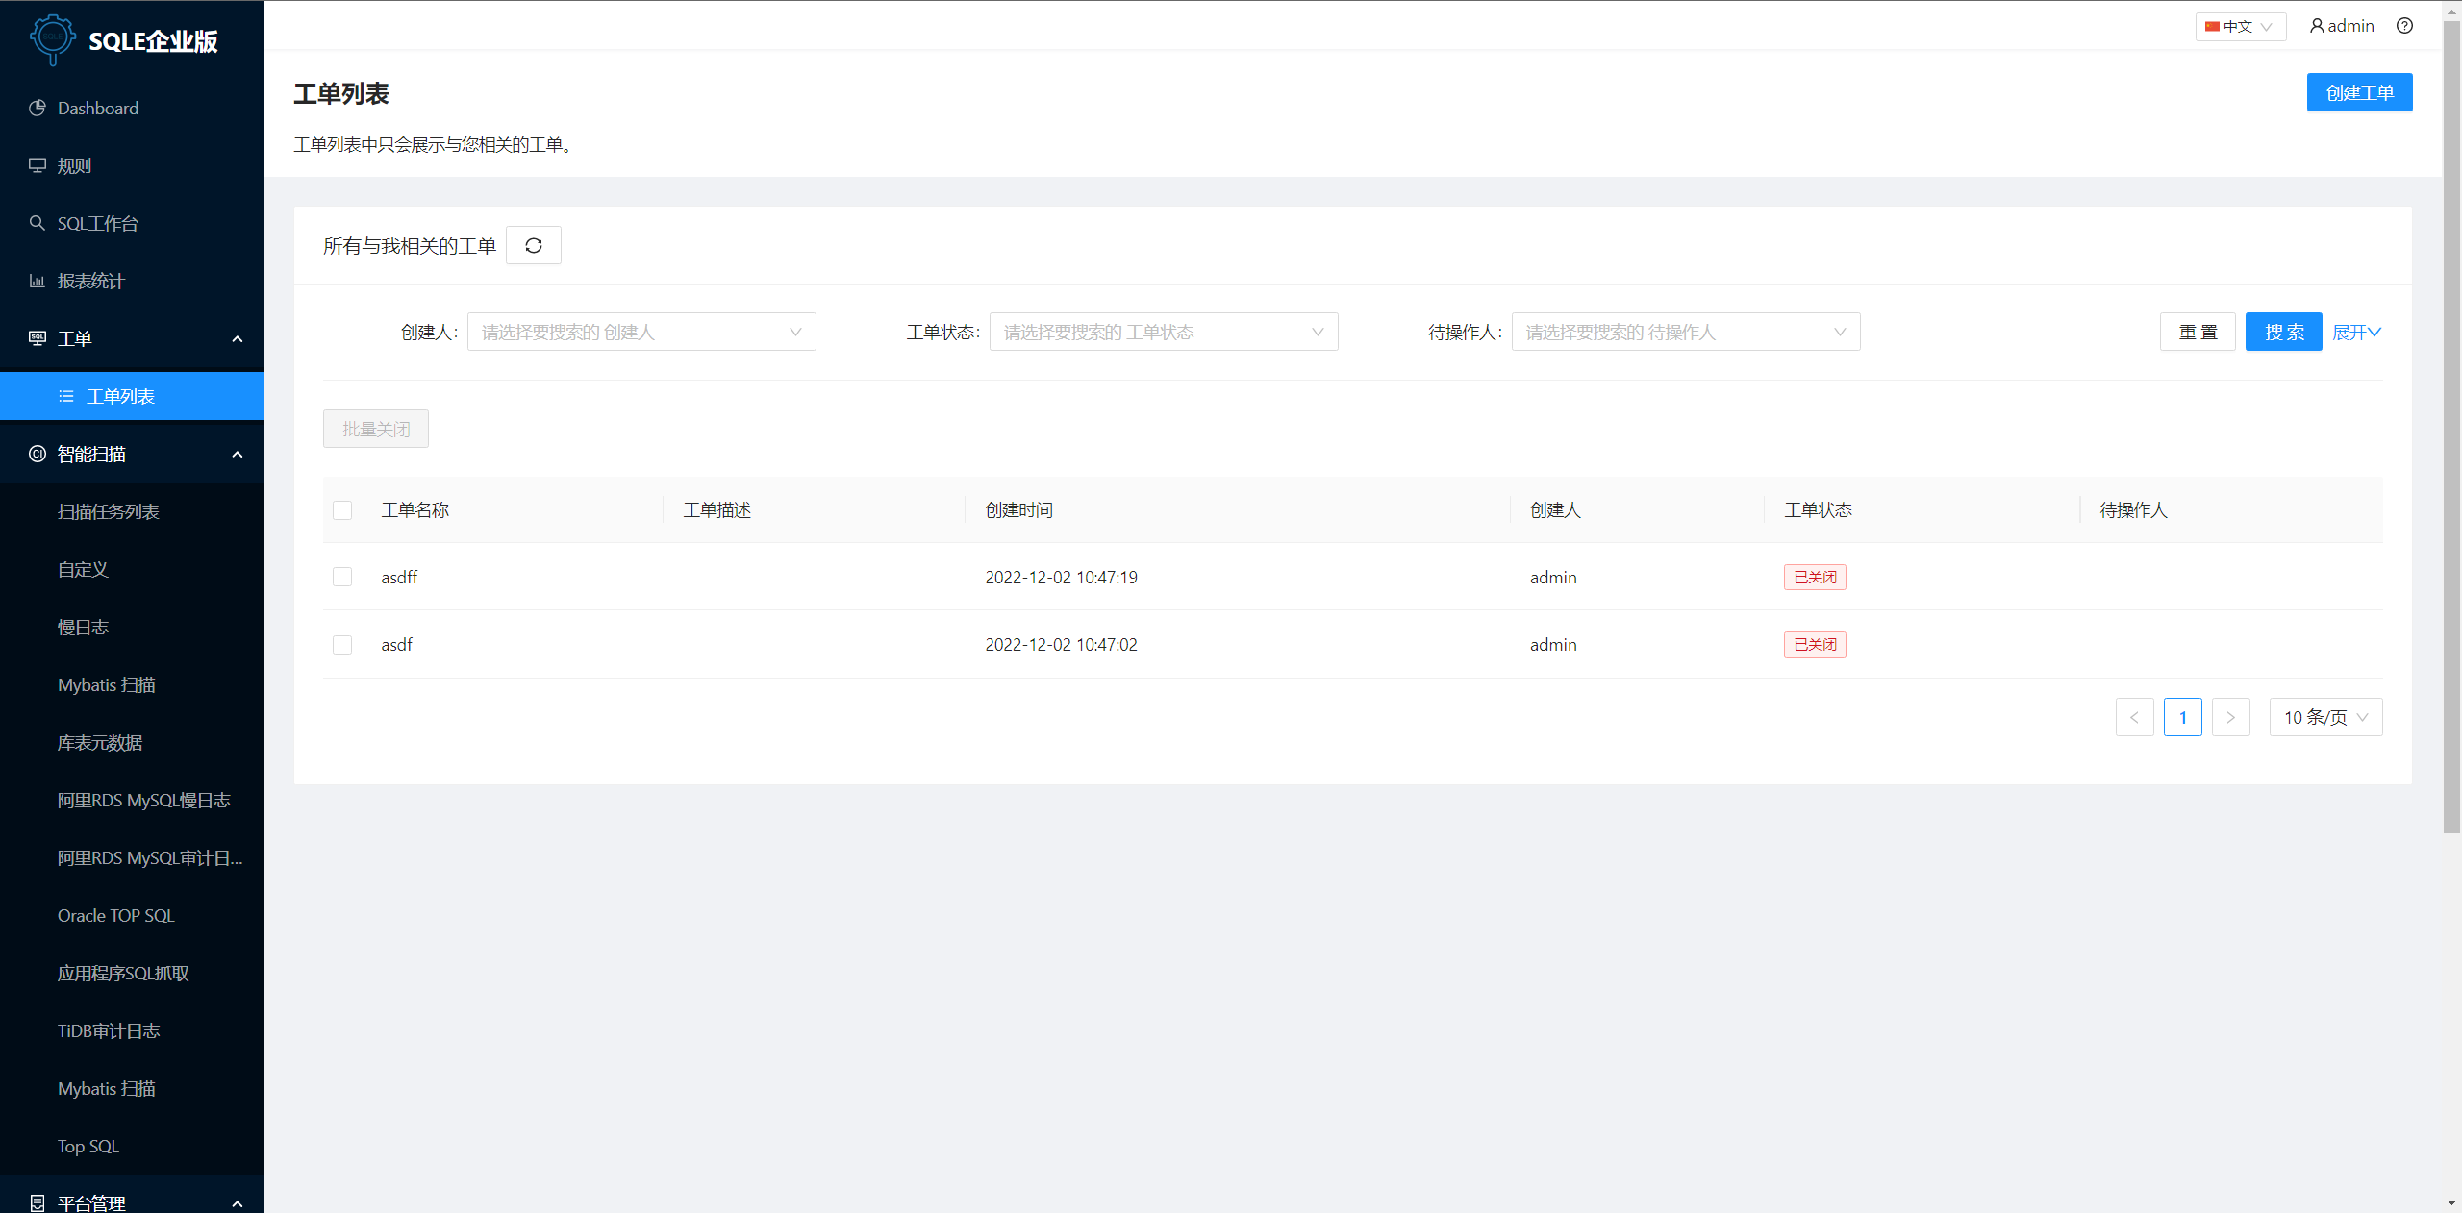The width and height of the screenshot is (2462, 1213).
Task: Click the page scrollbar thumb
Action: pyautogui.click(x=2451, y=428)
